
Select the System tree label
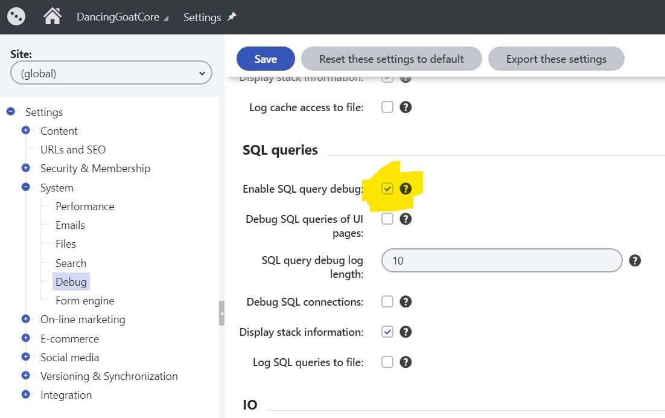pyautogui.click(x=57, y=188)
